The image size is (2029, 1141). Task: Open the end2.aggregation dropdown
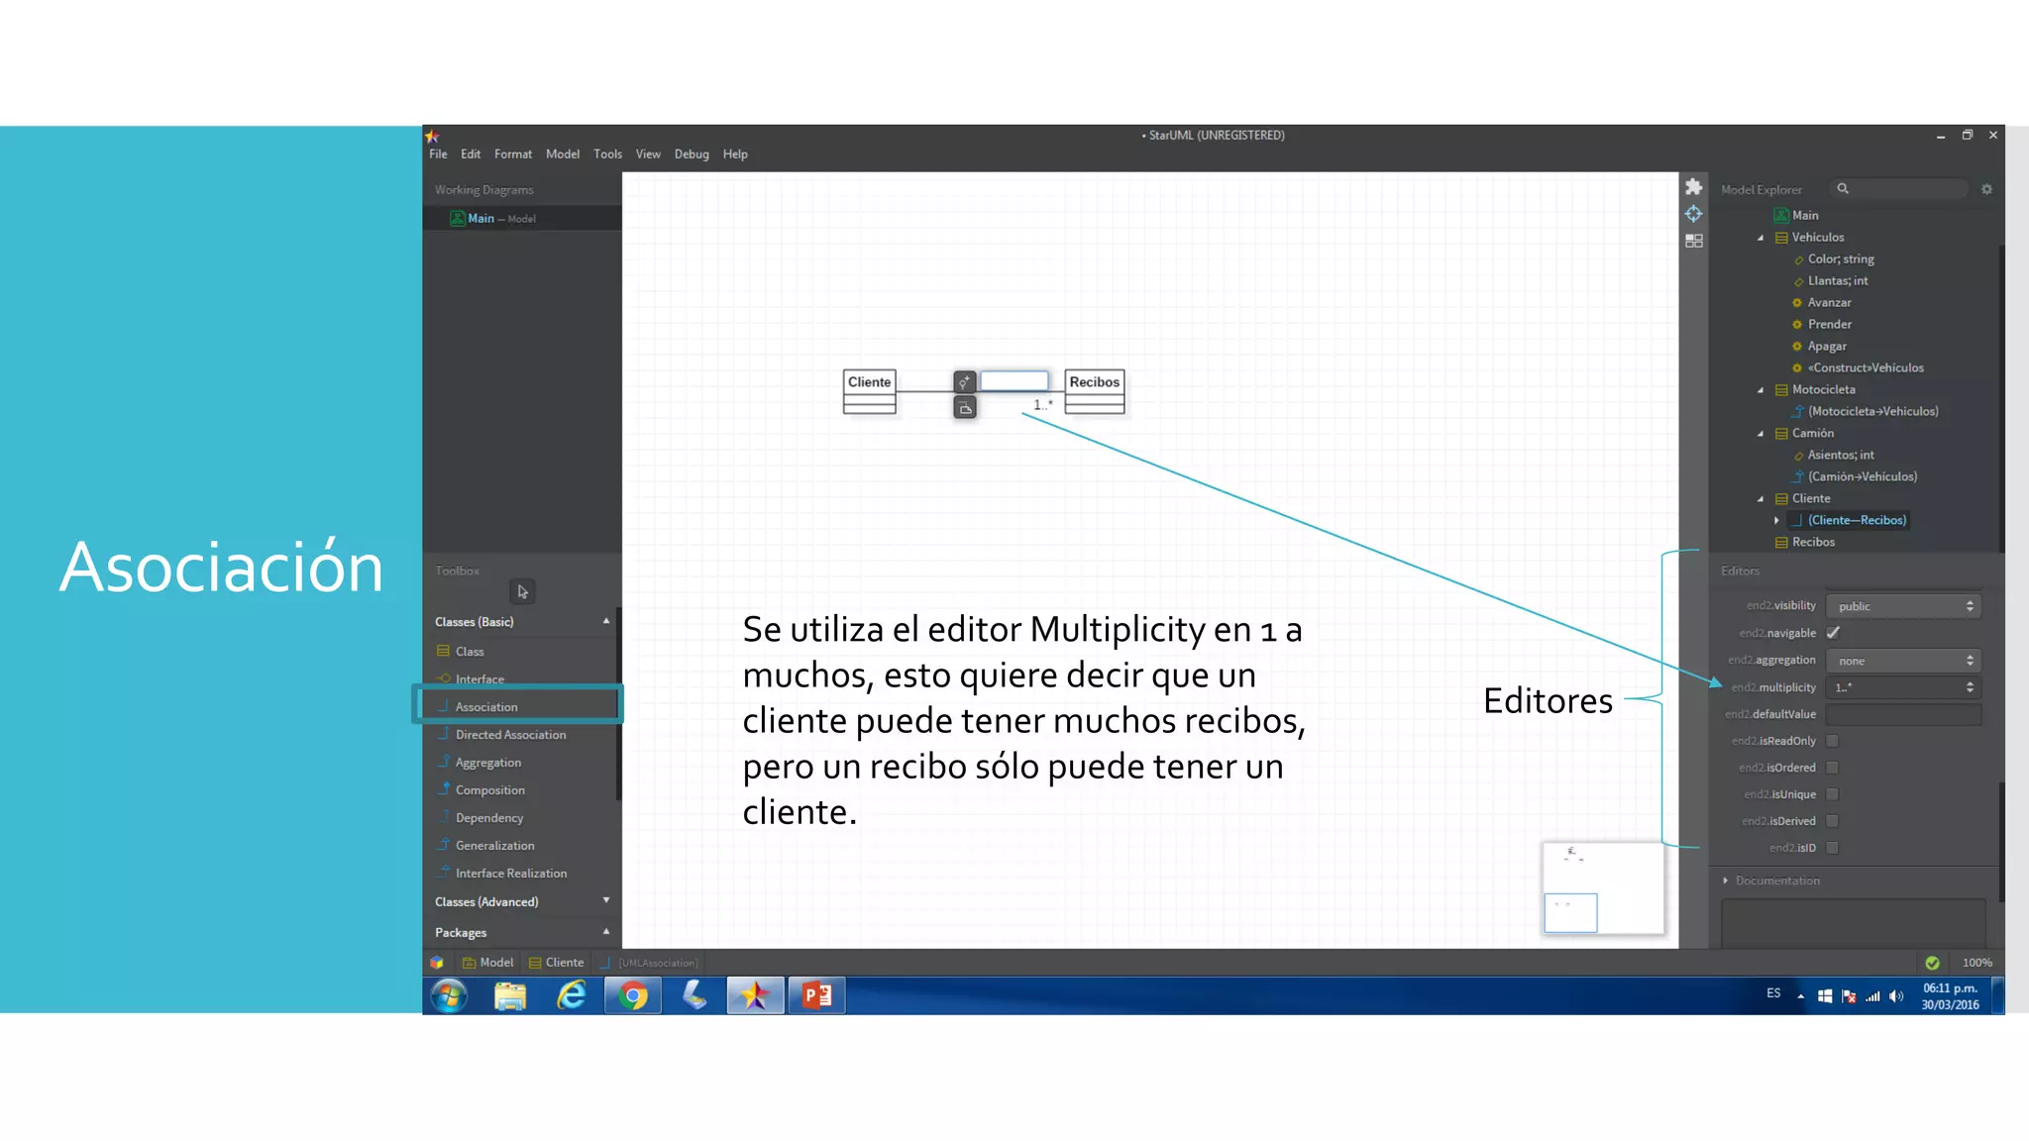pos(1903,661)
